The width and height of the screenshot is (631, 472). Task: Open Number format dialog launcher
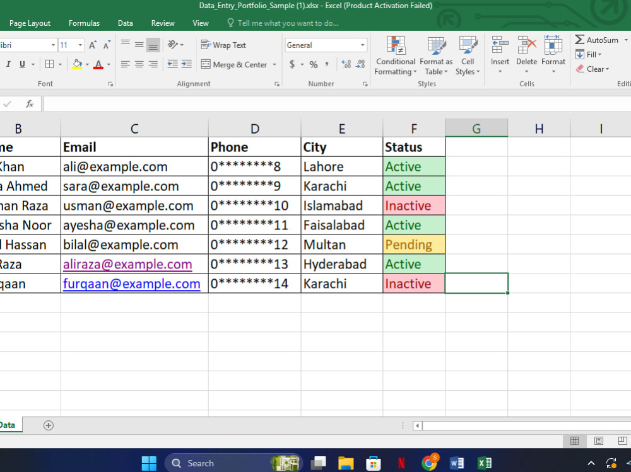coord(365,84)
